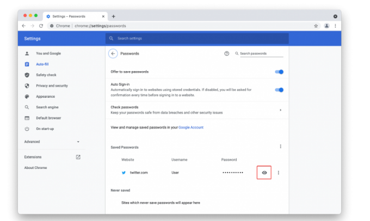This screenshot has height=221, width=370.
Task: Click the Search passwords field
Action: point(262,54)
